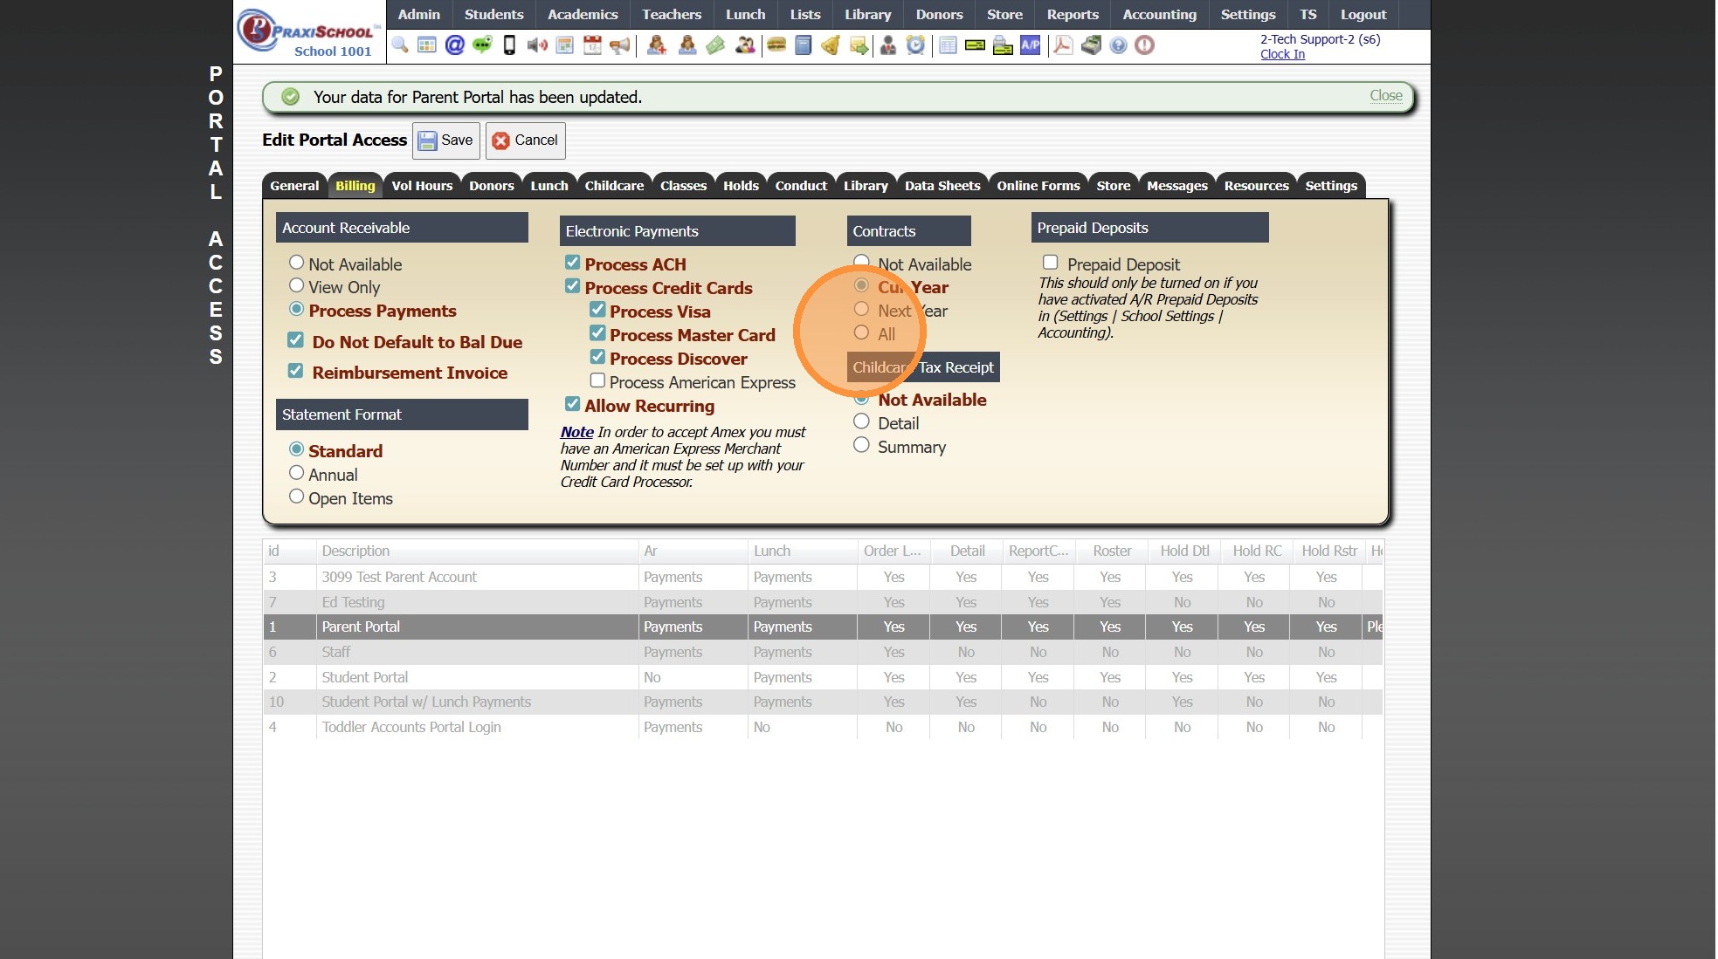Click the blue help question icon
This screenshot has width=1718, height=959.
pos(1118,45)
